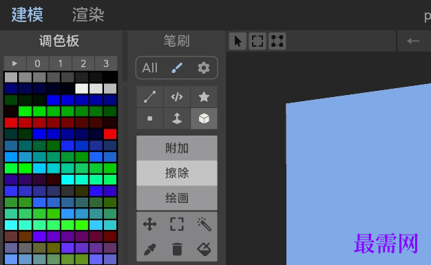The width and height of the screenshot is (431, 265).
Task: Open palette page 0 tab
Action: [38, 63]
